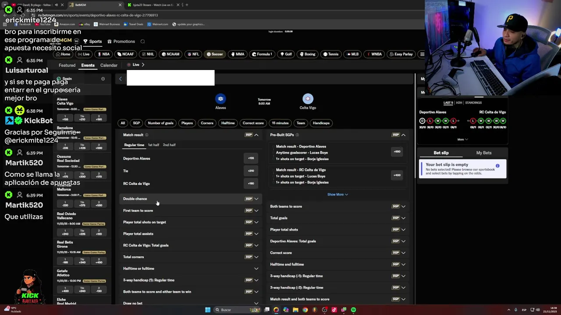Collapse the Spain league sidebar with minus icon

click(x=103, y=79)
